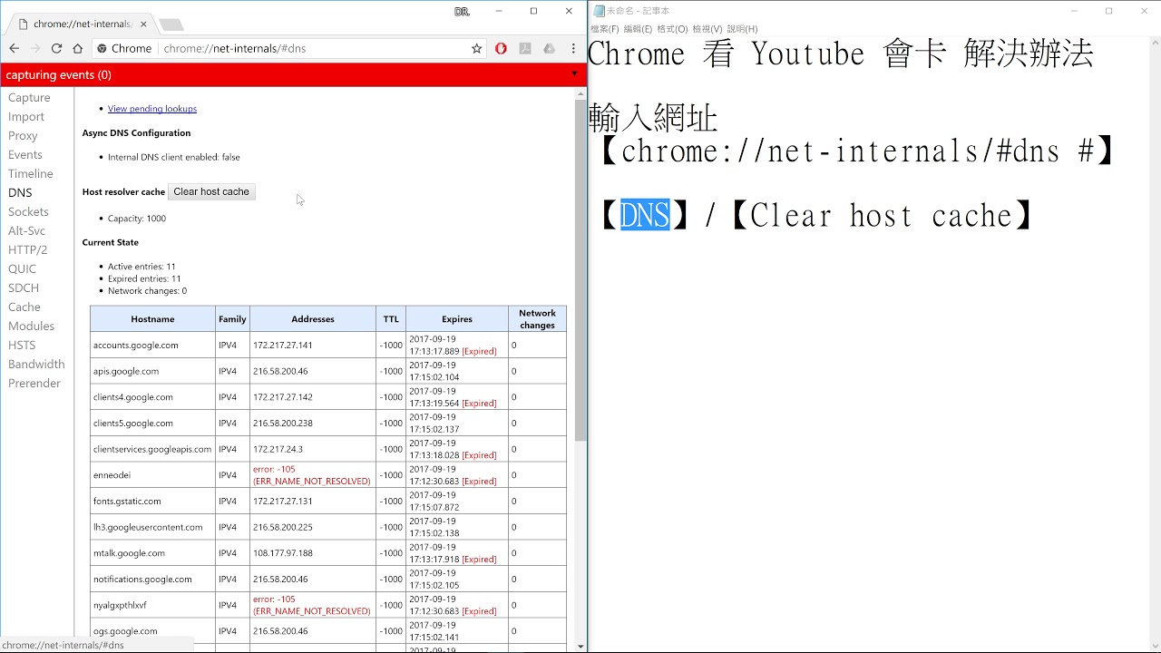This screenshot has height=653, width=1161.
Task: Click the clients5.google.com hostname cell
Action: click(152, 423)
